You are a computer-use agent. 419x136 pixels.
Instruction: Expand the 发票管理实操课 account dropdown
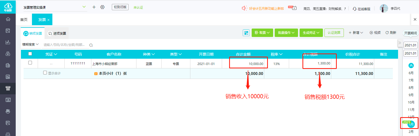point(84,7)
